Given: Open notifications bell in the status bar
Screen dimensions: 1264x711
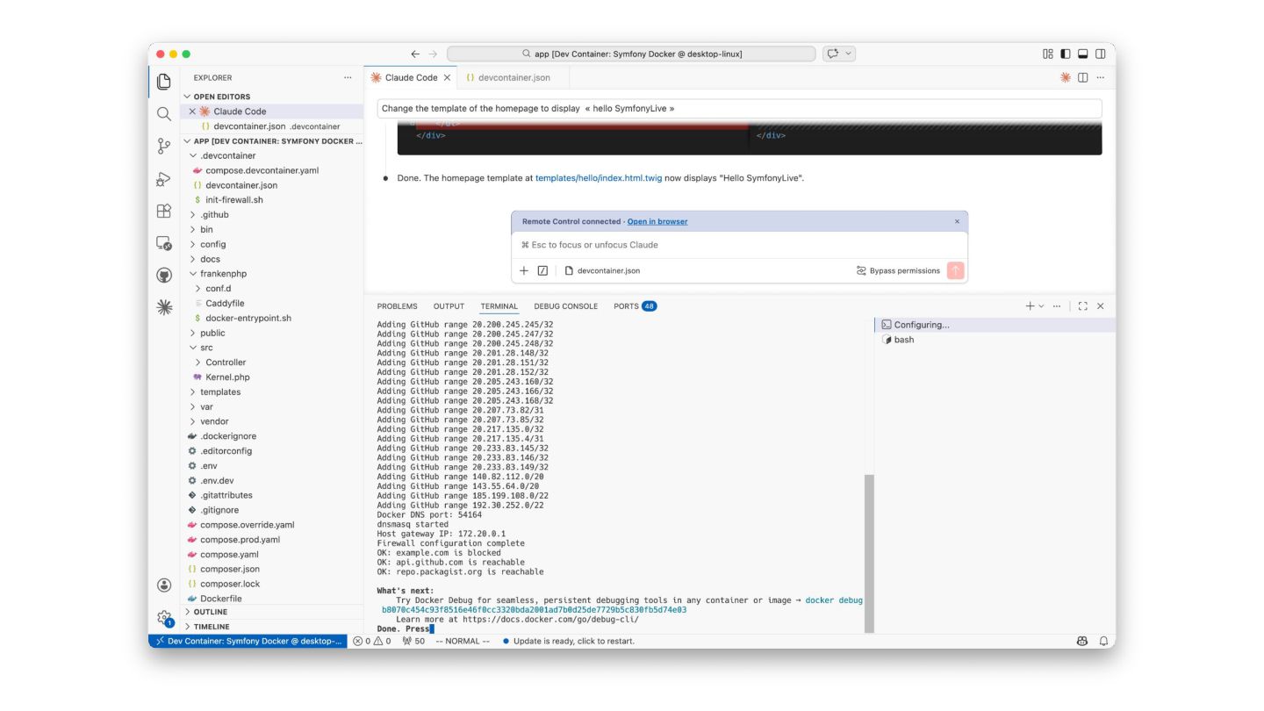Looking at the screenshot, I should 1103,641.
